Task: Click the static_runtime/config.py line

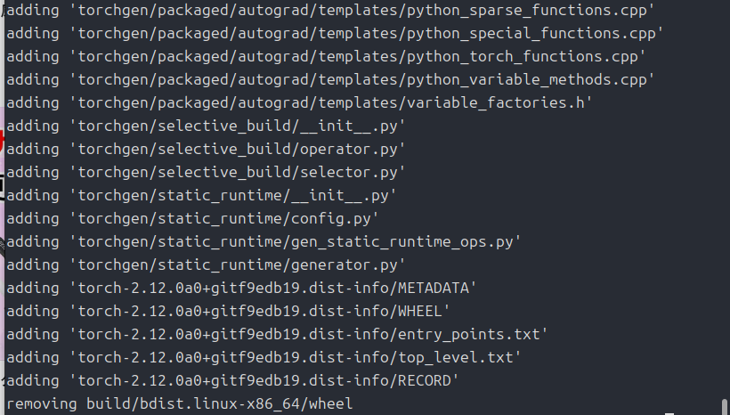Action: point(192,218)
